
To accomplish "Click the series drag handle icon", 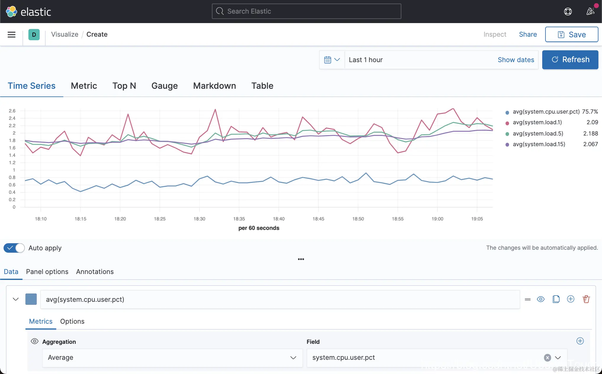I will (527, 299).
